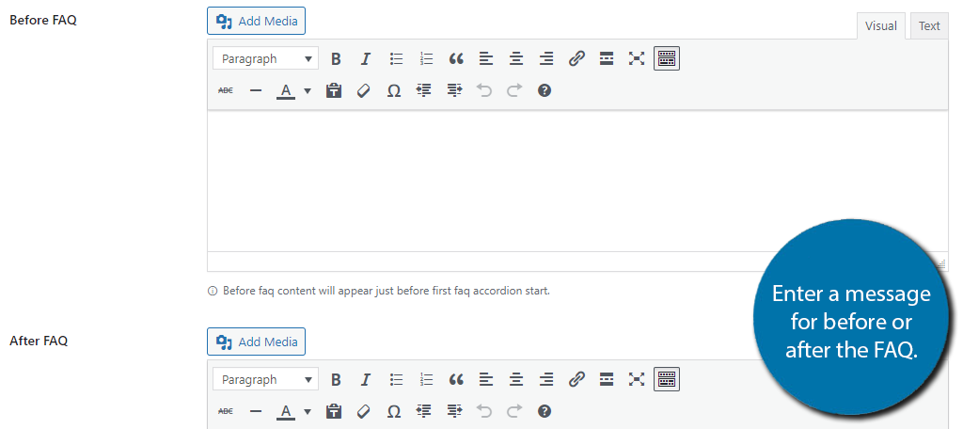This screenshot has height=429, width=963.
Task: Open special character picker in Before FAQ
Action: (394, 91)
